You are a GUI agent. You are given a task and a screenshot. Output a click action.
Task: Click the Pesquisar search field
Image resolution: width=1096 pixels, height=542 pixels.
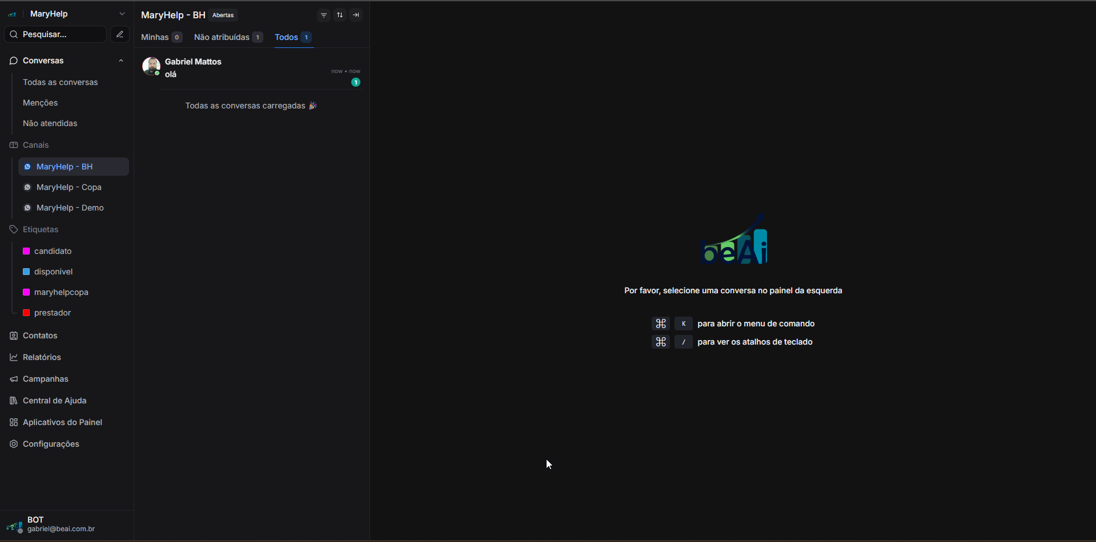coord(57,34)
